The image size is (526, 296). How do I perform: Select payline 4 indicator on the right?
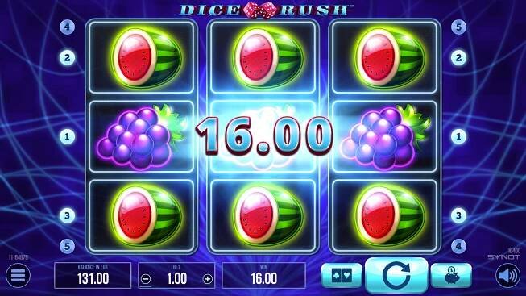tap(458, 246)
